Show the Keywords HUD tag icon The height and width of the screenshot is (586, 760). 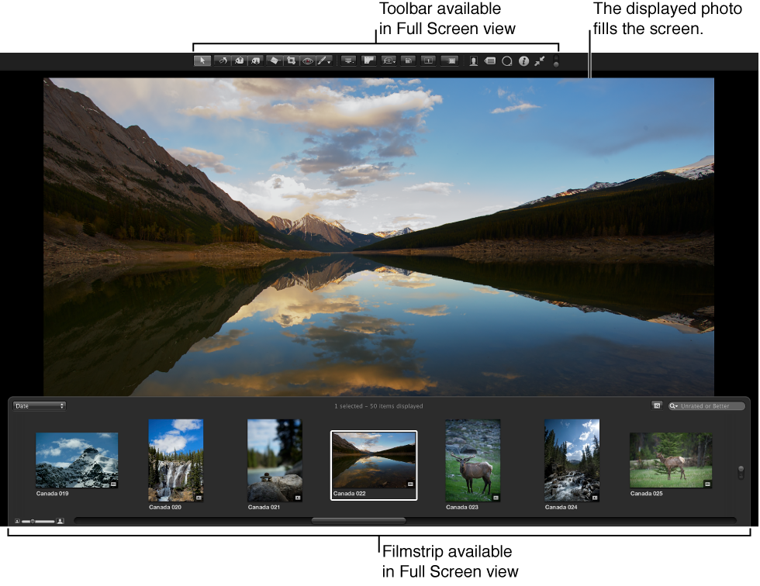pyautogui.click(x=490, y=61)
